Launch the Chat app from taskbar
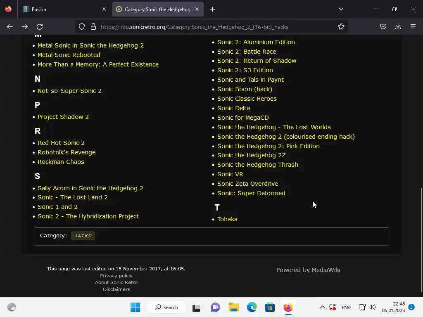This screenshot has height=317, width=423. click(215, 307)
